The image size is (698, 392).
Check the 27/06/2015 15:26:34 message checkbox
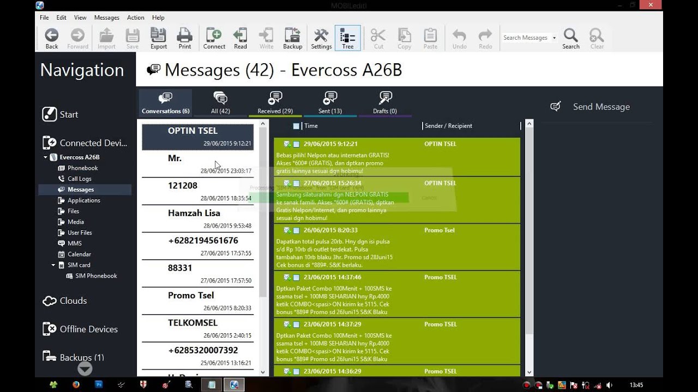(296, 183)
